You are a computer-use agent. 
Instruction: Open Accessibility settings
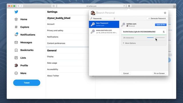point(67,69)
